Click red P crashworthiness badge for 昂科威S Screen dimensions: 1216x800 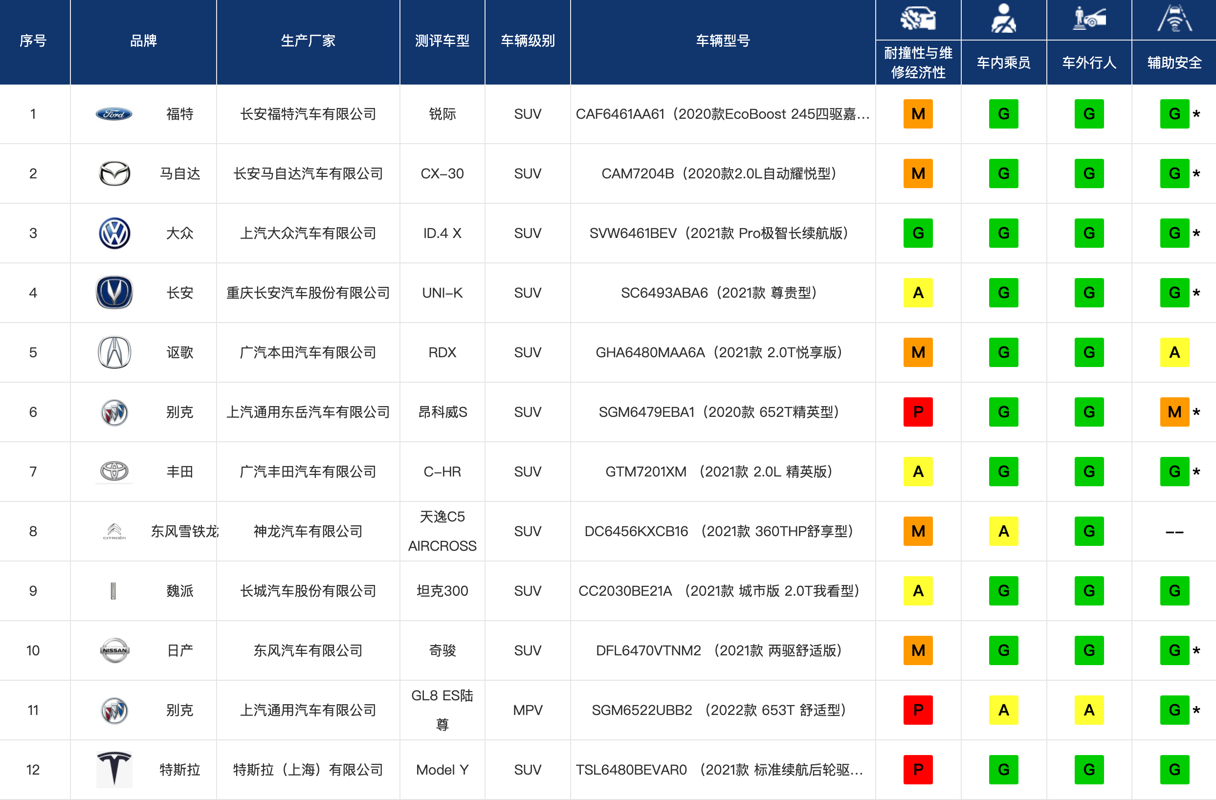click(x=918, y=412)
